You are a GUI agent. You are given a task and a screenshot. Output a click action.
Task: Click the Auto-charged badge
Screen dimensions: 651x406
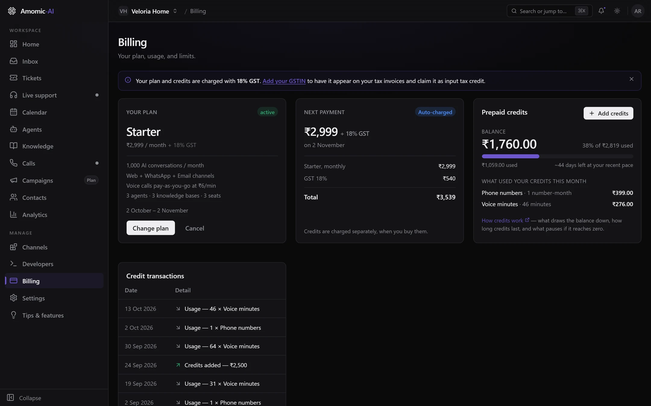[x=435, y=112]
